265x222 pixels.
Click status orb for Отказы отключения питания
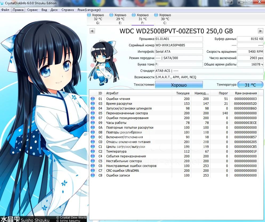click(93, 142)
